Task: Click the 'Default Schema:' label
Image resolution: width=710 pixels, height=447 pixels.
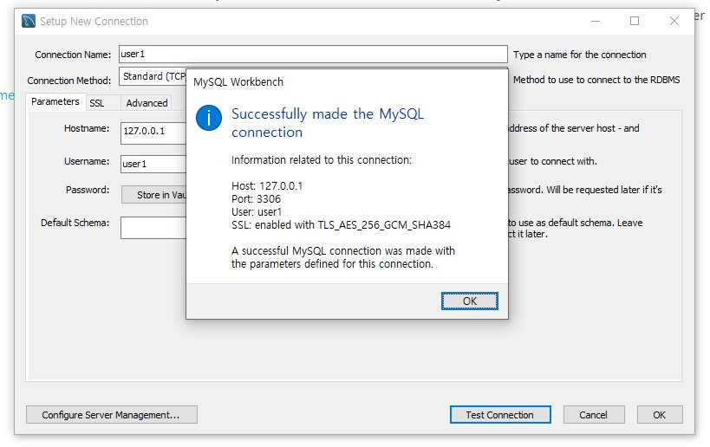Action: [x=75, y=223]
